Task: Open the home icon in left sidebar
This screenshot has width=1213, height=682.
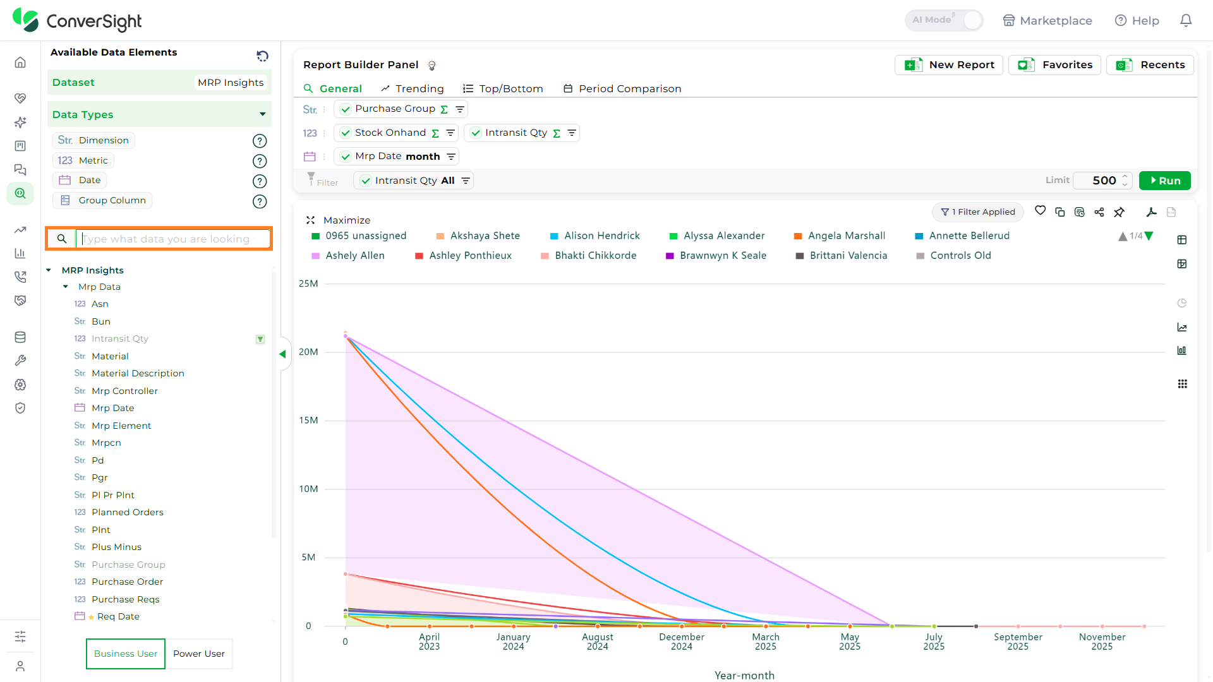Action: pyautogui.click(x=20, y=63)
